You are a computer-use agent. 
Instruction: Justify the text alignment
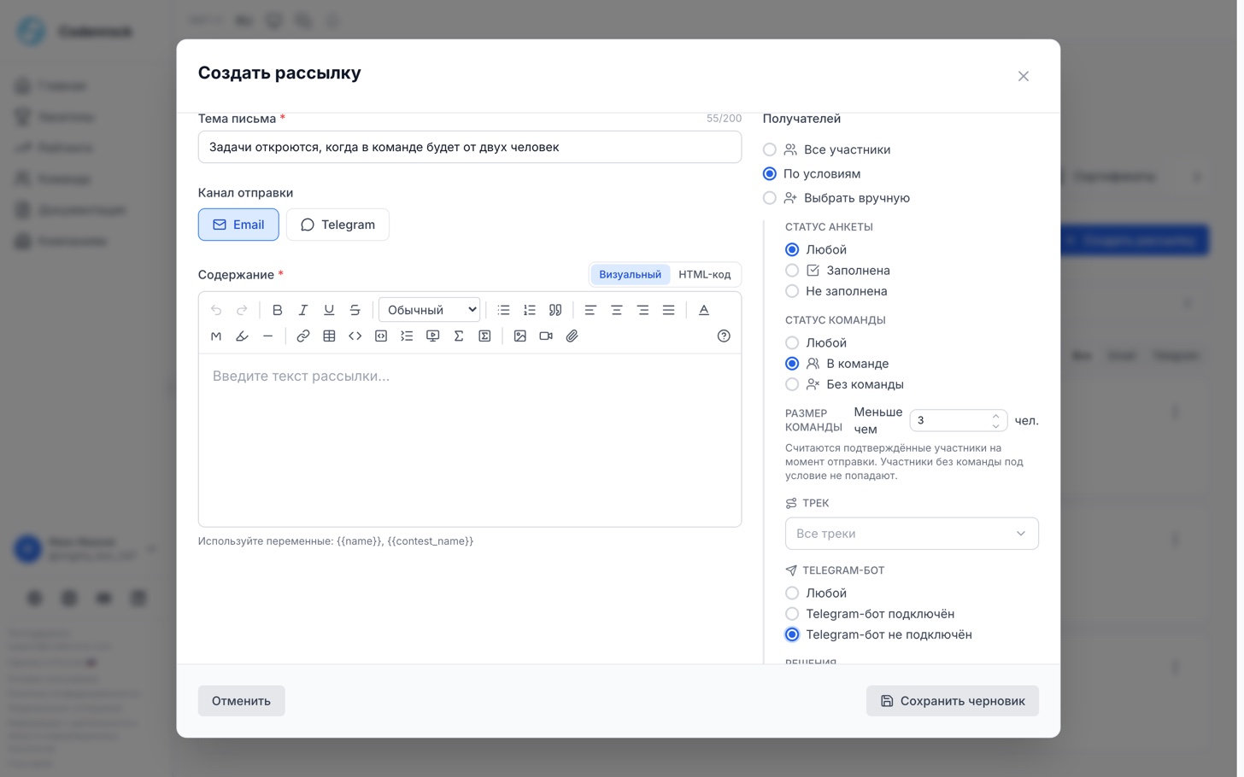[668, 310]
